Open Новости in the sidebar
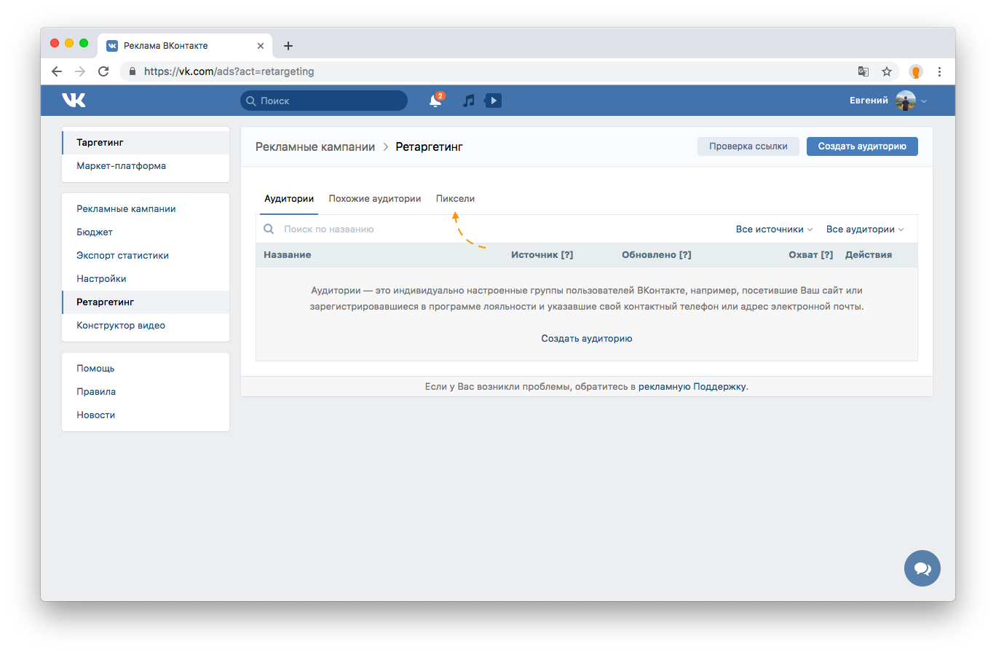The height and width of the screenshot is (655, 996). 146,415
